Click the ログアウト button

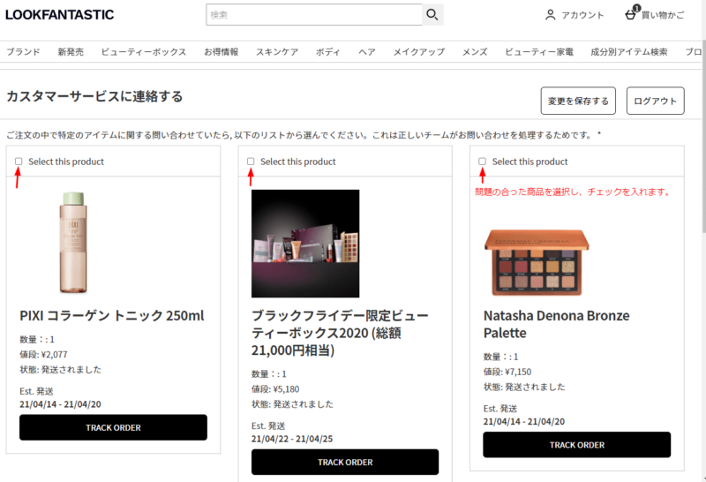click(x=655, y=101)
